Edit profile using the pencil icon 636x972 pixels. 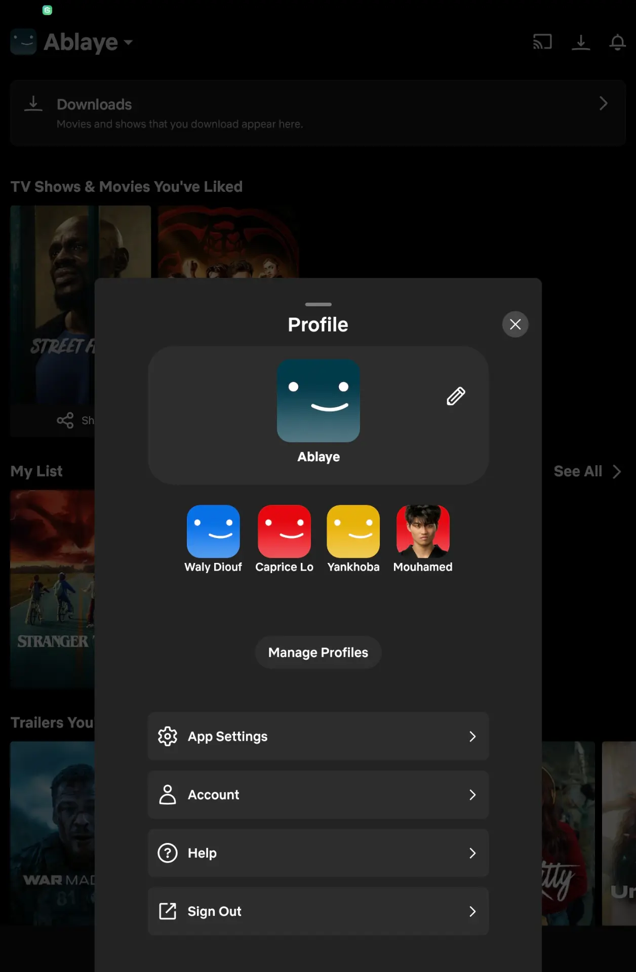coord(456,396)
